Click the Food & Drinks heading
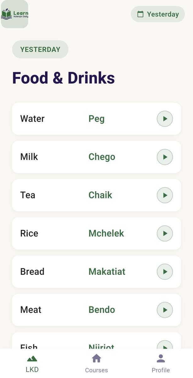193x378 pixels. click(63, 78)
